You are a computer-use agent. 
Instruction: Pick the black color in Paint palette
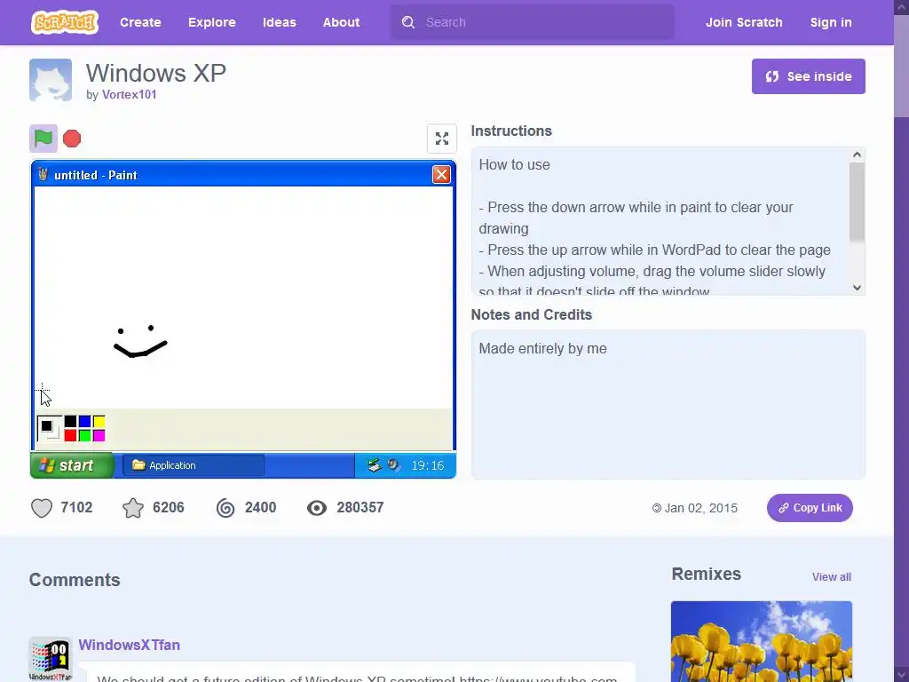click(70, 422)
